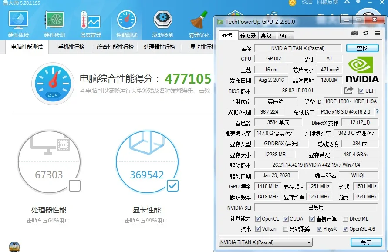Toggle DirectML checkbox
This screenshot has width=388, height=252.
coord(345,219)
